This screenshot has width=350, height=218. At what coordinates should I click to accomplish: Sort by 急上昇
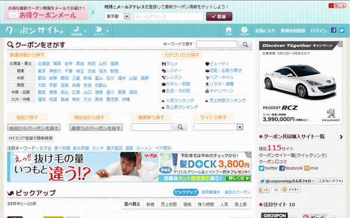point(240,204)
